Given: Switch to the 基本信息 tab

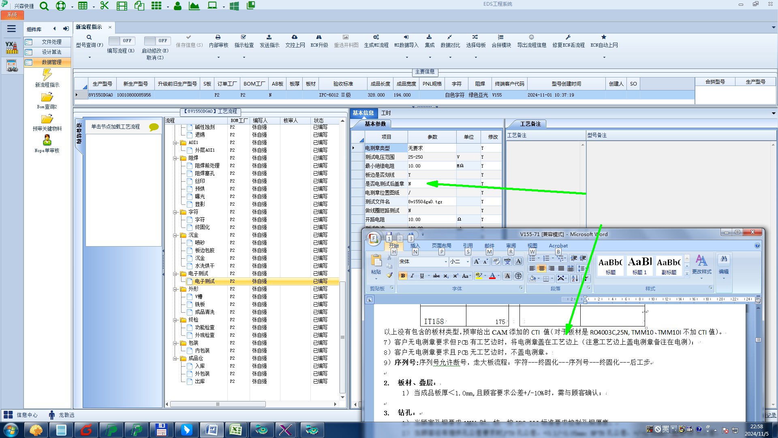Looking at the screenshot, I should 363,113.
